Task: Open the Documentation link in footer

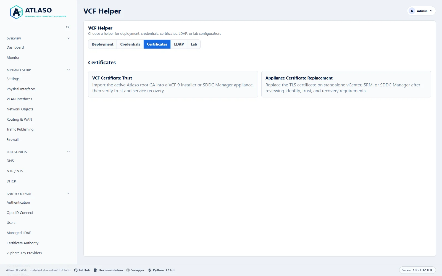Action: (108, 270)
